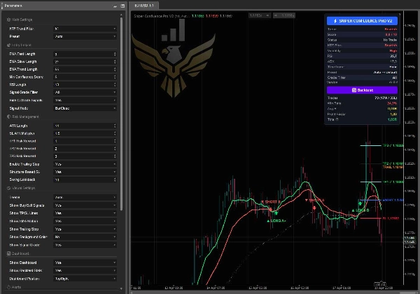Click the buy price button above the chart
Viewport: 420px width, 294px height.
pyautogui.click(x=284, y=15)
